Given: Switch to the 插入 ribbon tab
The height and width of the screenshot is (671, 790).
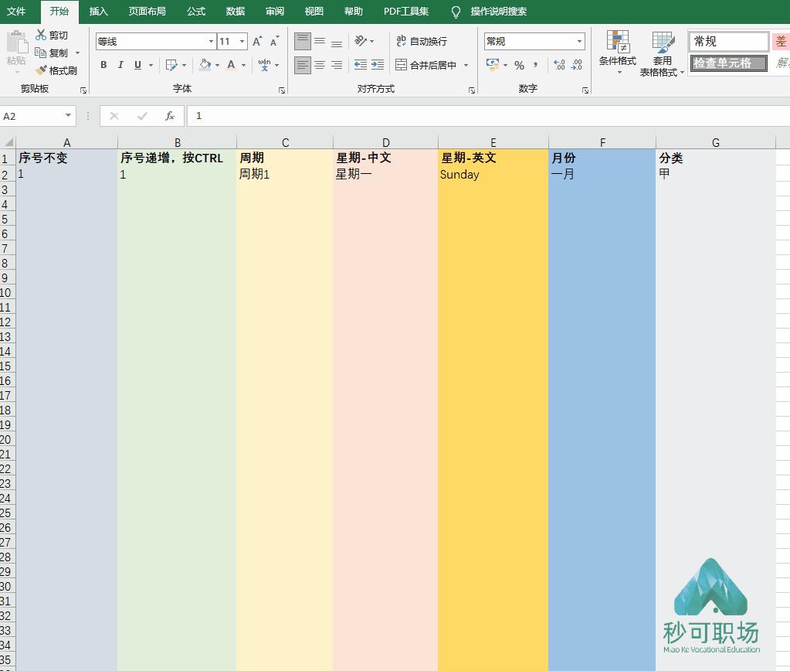Looking at the screenshot, I should pos(99,12).
